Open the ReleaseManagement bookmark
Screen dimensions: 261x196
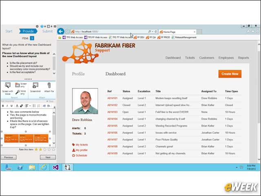coord(184,38)
